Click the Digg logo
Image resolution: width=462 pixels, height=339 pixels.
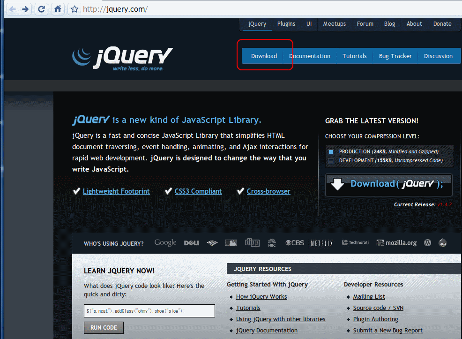click(252, 242)
